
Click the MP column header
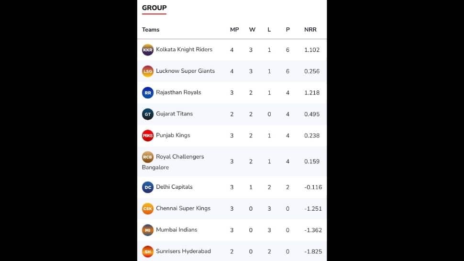pyautogui.click(x=234, y=30)
